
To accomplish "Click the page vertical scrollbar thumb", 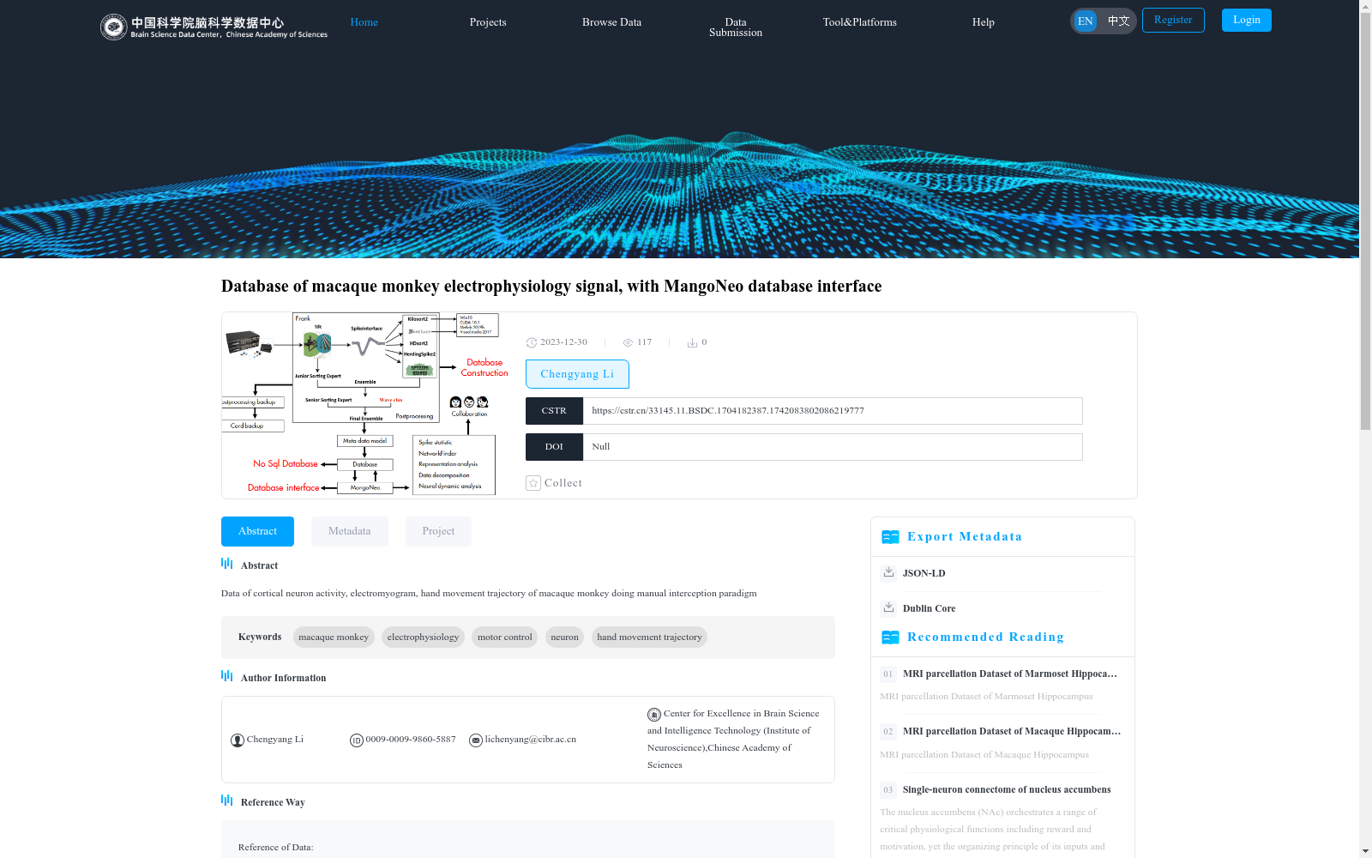I will click(x=1365, y=221).
